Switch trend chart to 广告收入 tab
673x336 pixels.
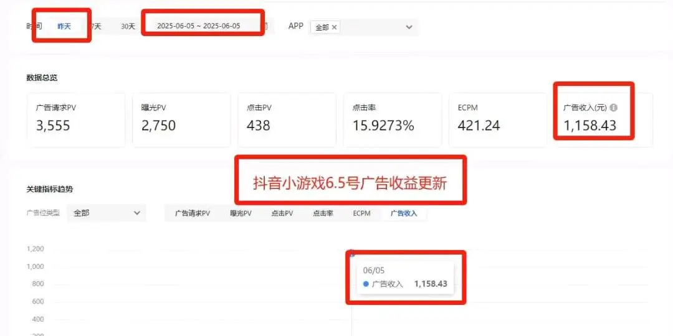click(404, 213)
